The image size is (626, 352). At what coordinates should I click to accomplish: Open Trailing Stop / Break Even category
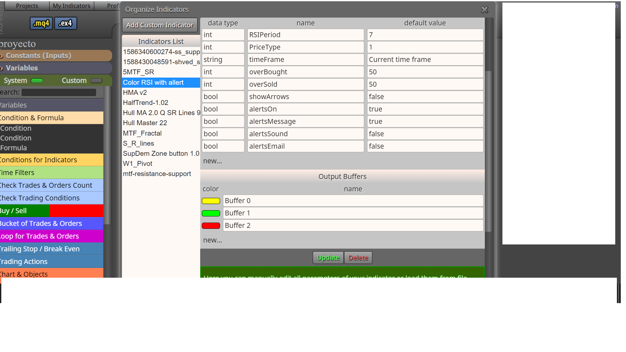click(52, 249)
